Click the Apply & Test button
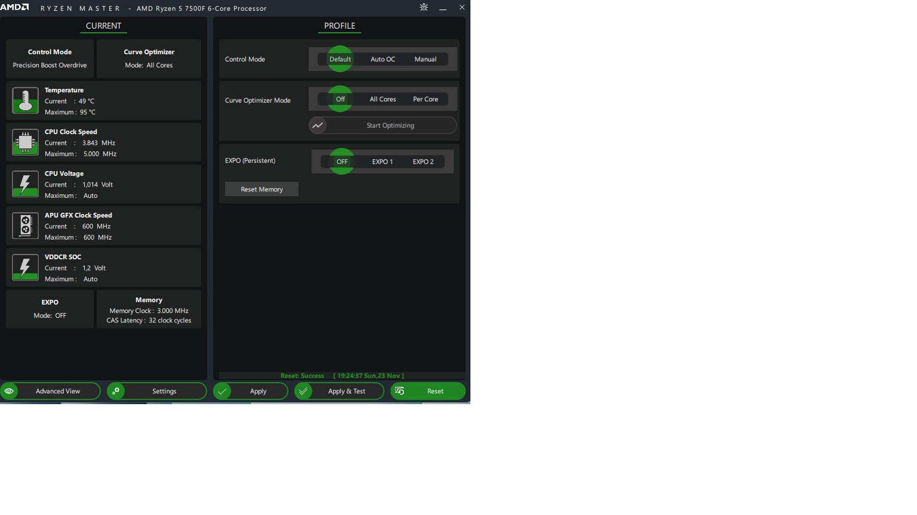 coord(339,391)
